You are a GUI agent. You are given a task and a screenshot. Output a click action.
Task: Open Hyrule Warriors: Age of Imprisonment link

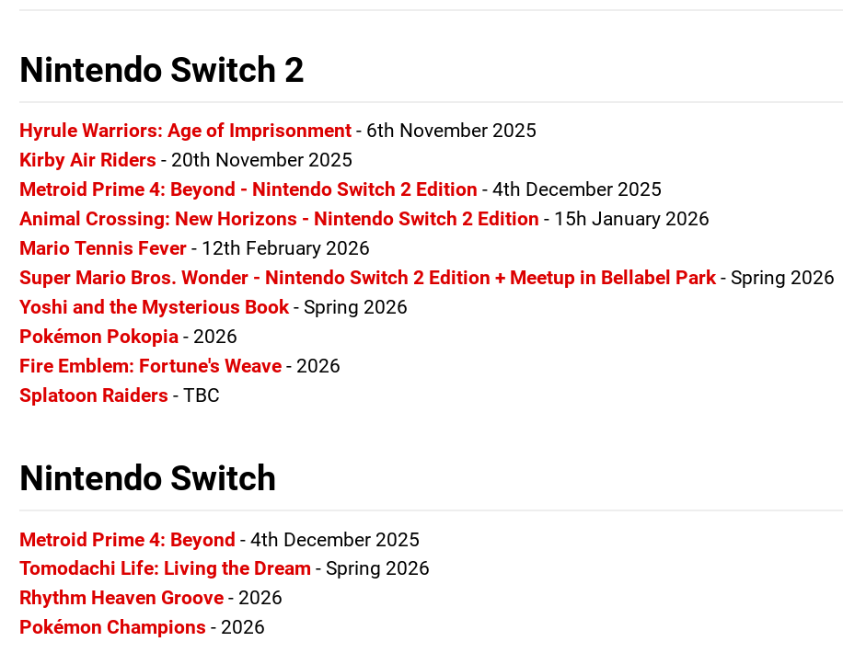tap(185, 131)
